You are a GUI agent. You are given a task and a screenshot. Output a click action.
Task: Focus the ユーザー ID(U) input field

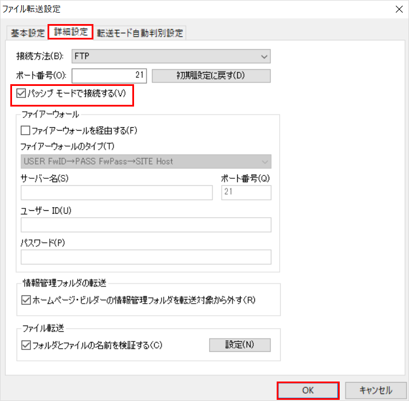click(145, 225)
